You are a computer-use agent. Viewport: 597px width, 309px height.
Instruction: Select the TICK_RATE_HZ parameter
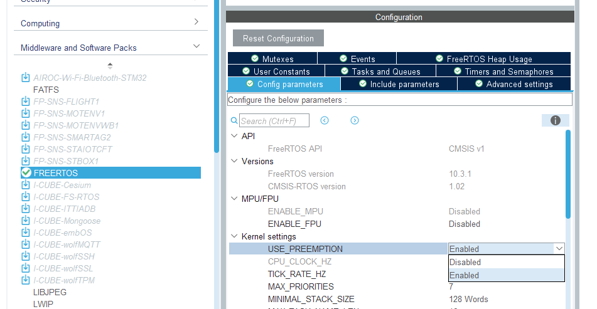(x=296, y=274)
